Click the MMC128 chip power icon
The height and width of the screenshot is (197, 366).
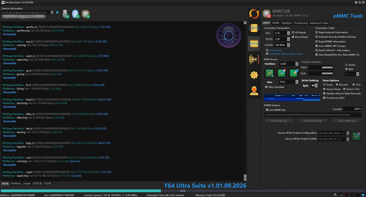pyautogui.click(x=267, y=14)
